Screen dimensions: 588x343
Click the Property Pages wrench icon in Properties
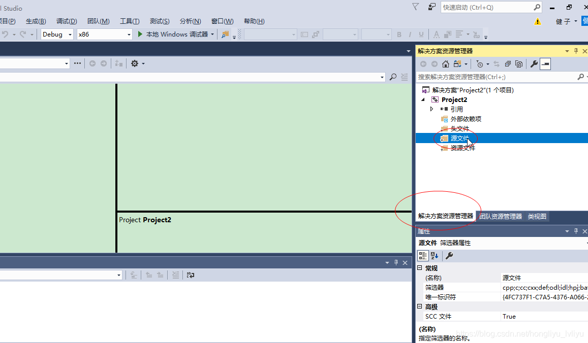click(x=449, y=256)
